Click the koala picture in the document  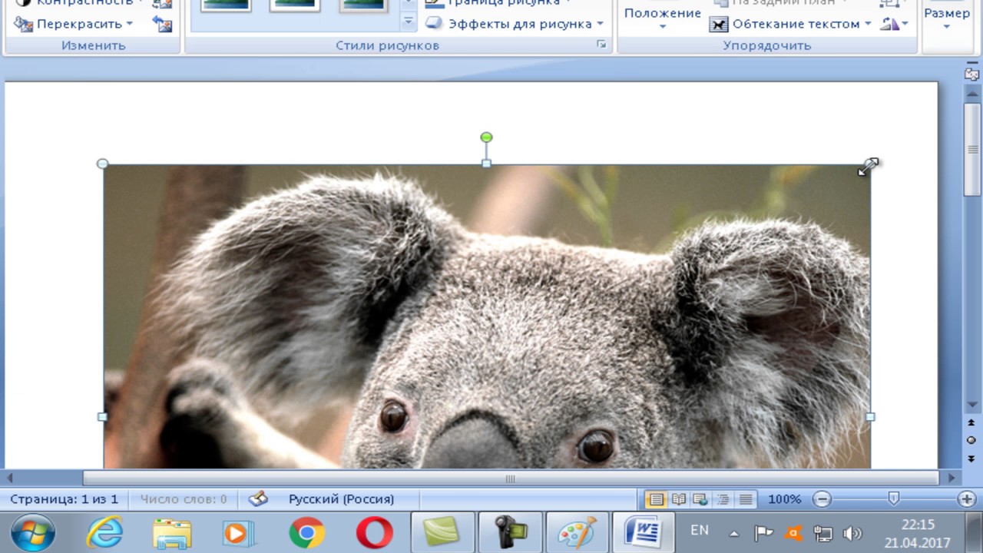pyautogui.click(x=487, y=316)
